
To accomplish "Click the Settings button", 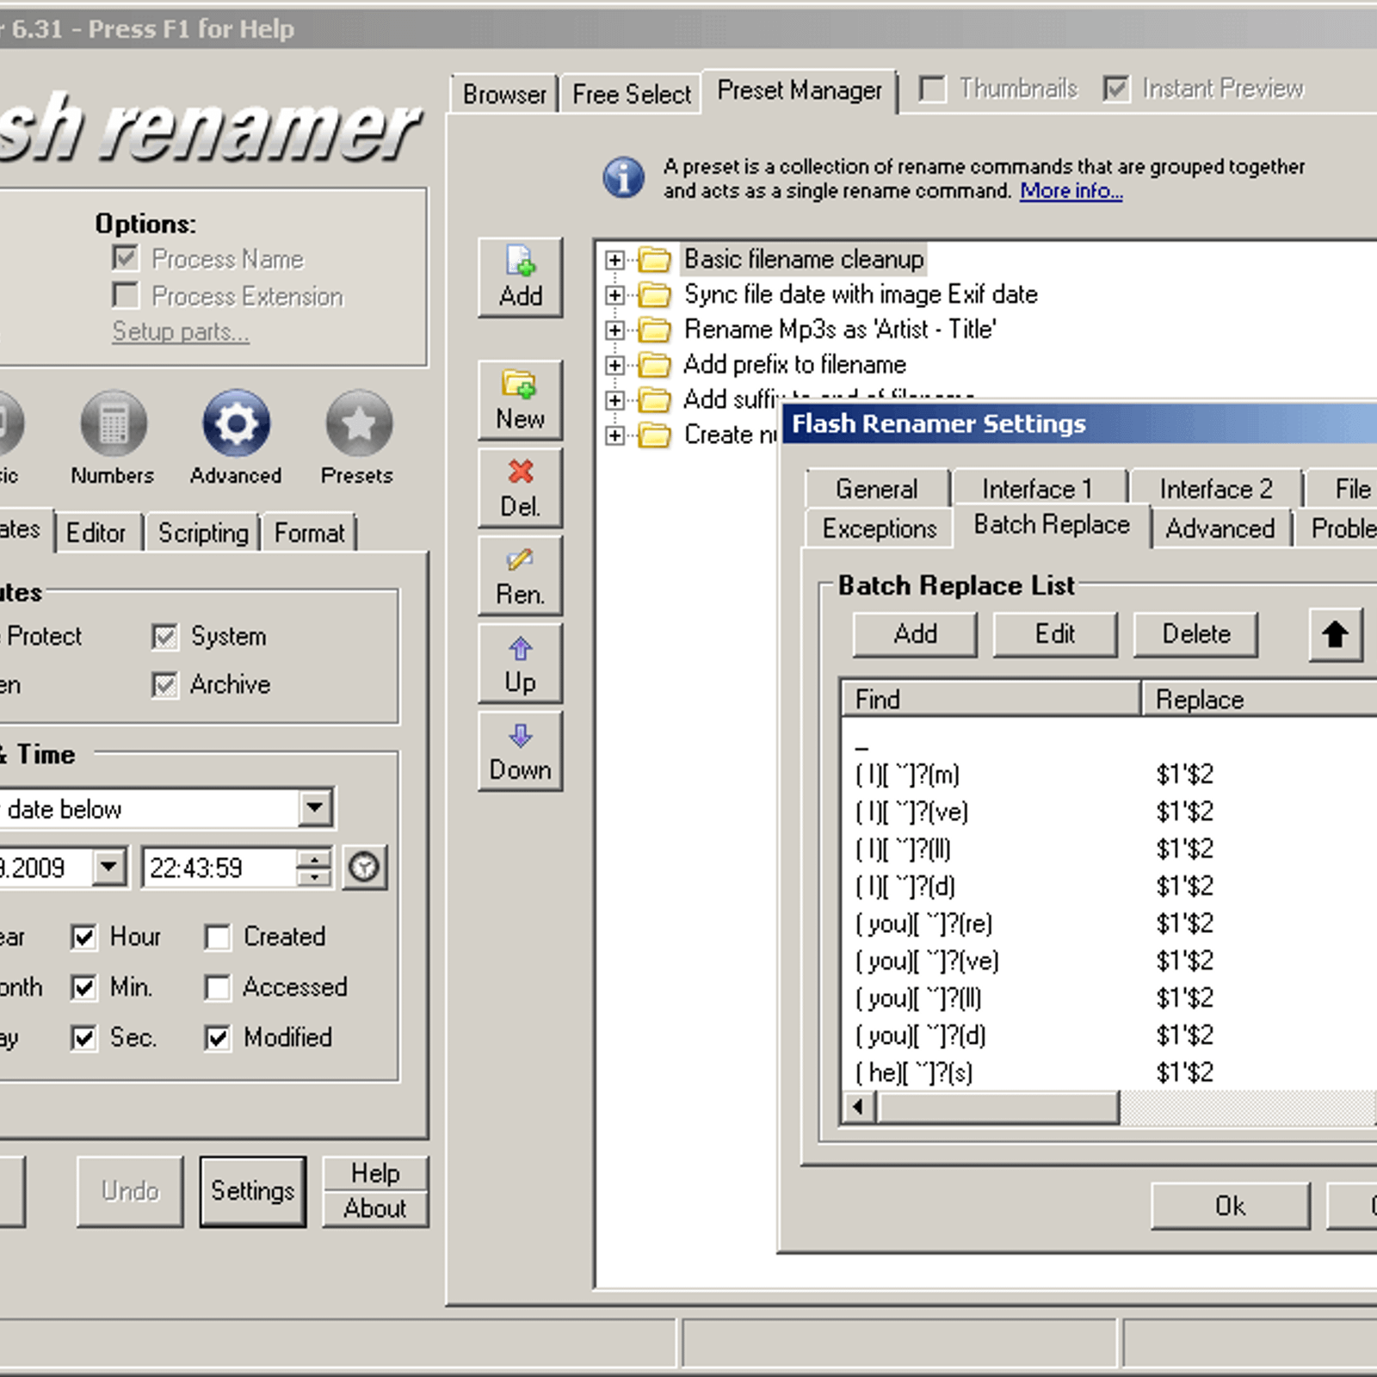I will (253, 1190).
